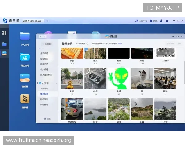Select 全部相册 in album sidebar
The height and width of the screenshot is (148, 185).
[44, 53]
